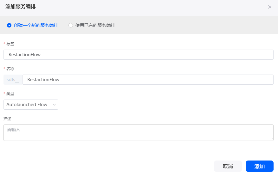Viewport: 278px width, 176px height.
Task: Click the required 标签 field label
Action: (10, 44)
